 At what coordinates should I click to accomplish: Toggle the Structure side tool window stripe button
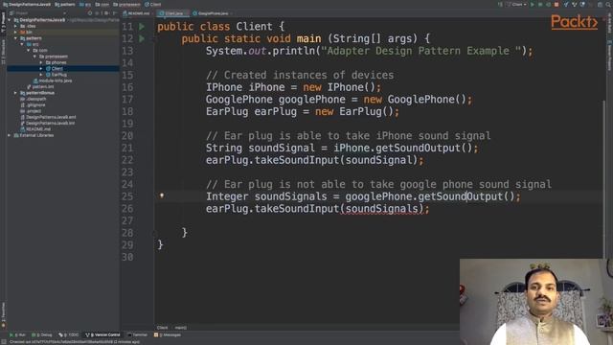(3, 52)
